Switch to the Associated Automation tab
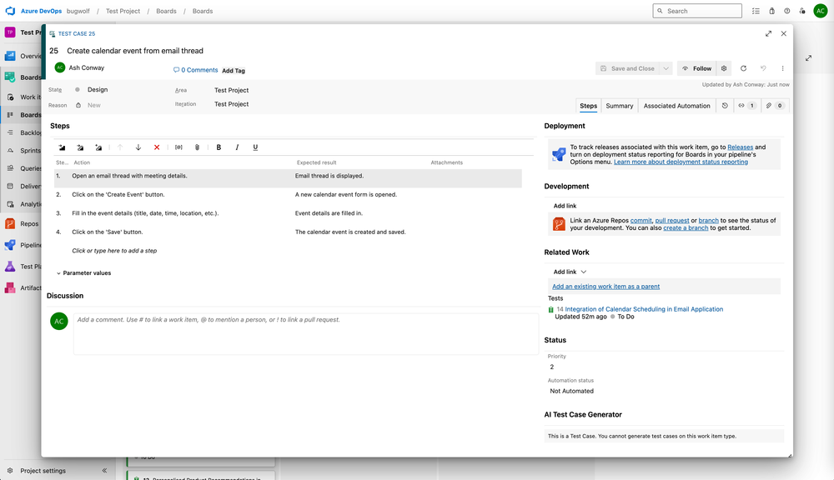Screen dimensions: 834x480 tap(677, 107)
